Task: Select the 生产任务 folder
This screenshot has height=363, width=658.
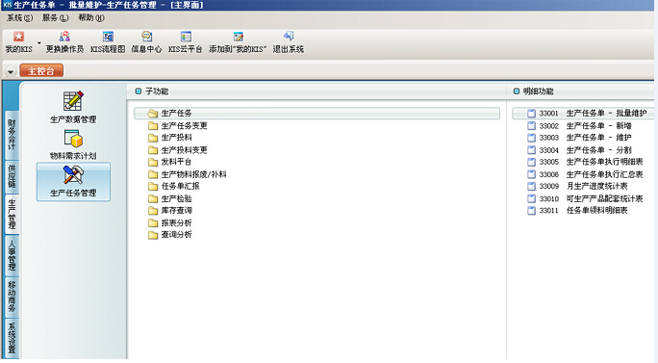Action: 316,113
